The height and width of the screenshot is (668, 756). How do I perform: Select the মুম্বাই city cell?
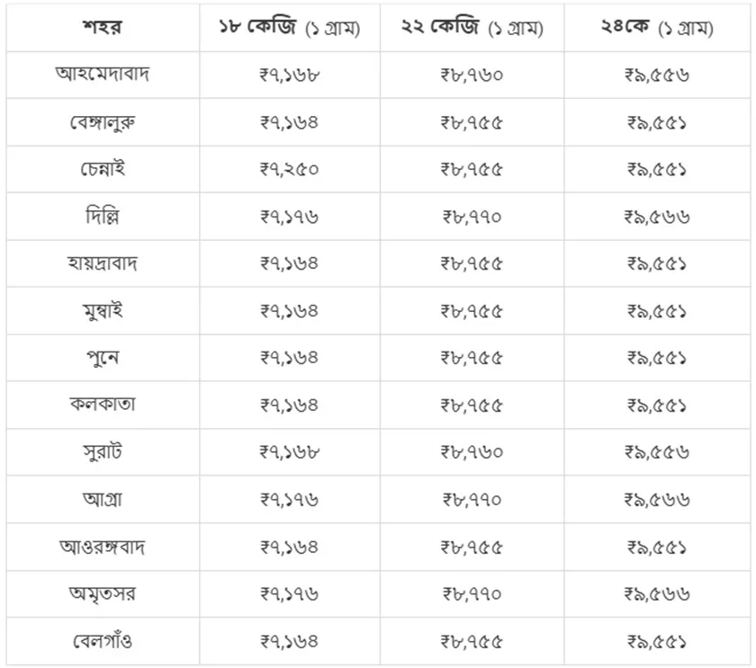point(103,311)
